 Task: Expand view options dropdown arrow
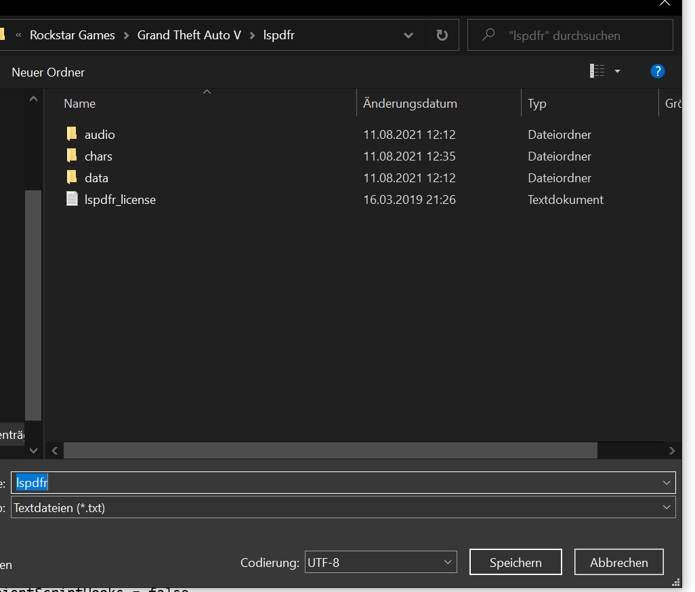point(617,71)
